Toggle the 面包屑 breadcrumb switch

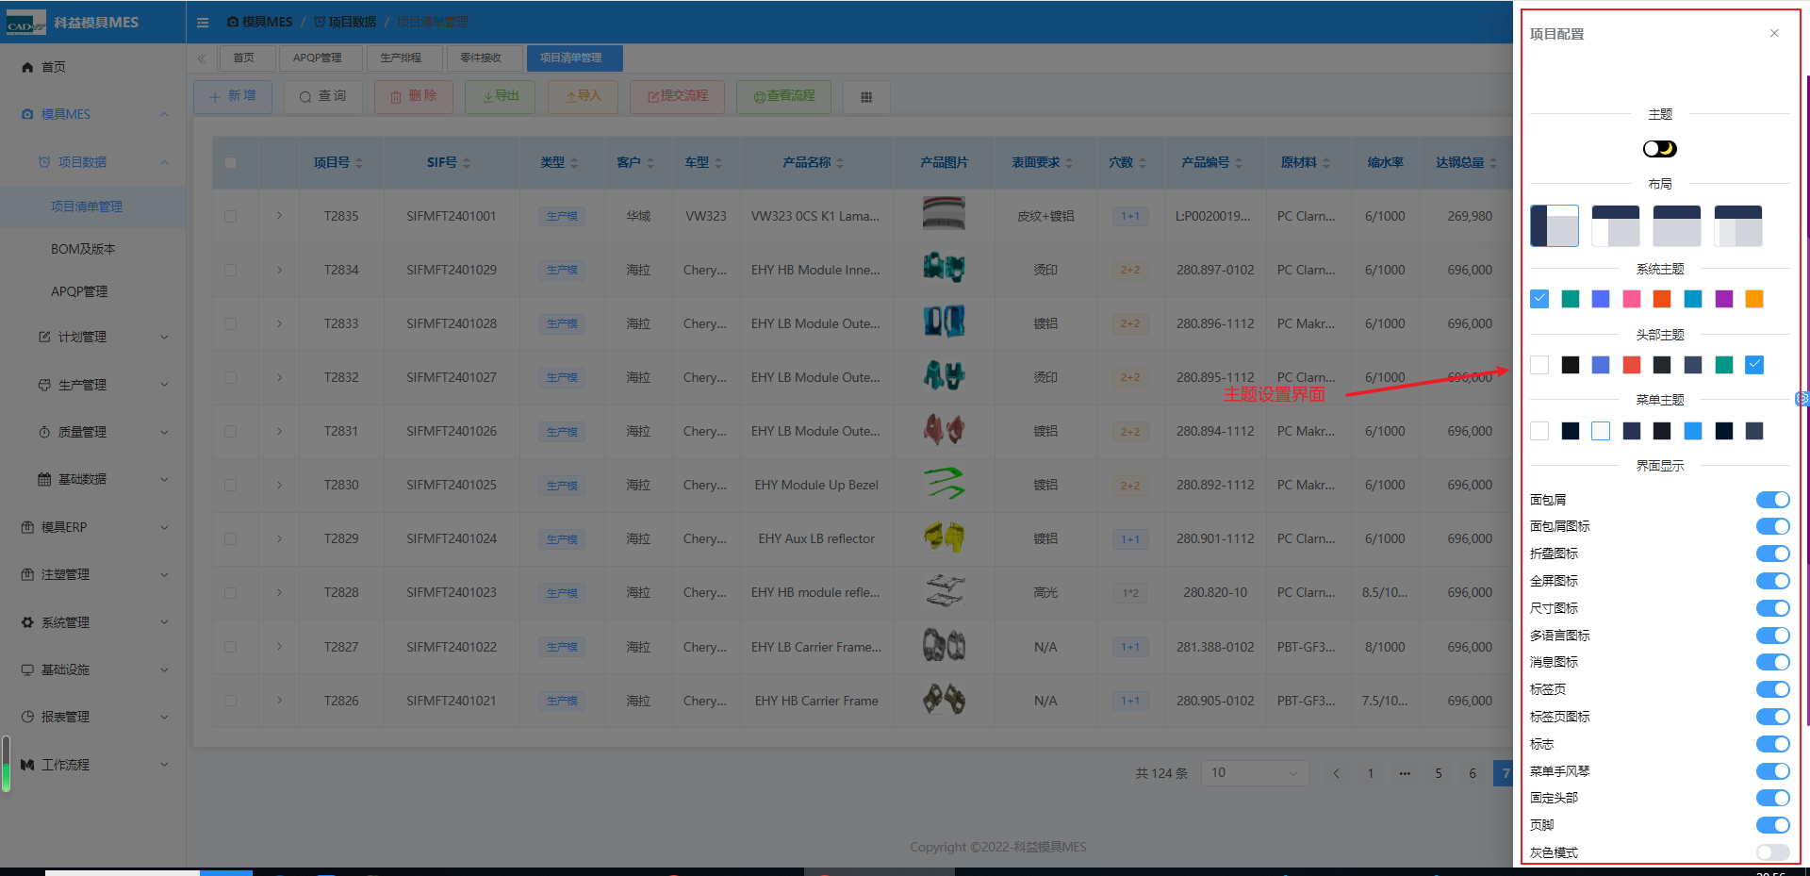[1772, 500]
